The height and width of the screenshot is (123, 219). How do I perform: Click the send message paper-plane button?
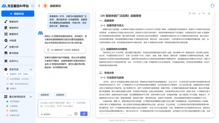click(x=84, y=114)
